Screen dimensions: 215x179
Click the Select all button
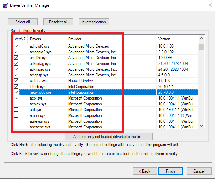[x=23, y=22]
